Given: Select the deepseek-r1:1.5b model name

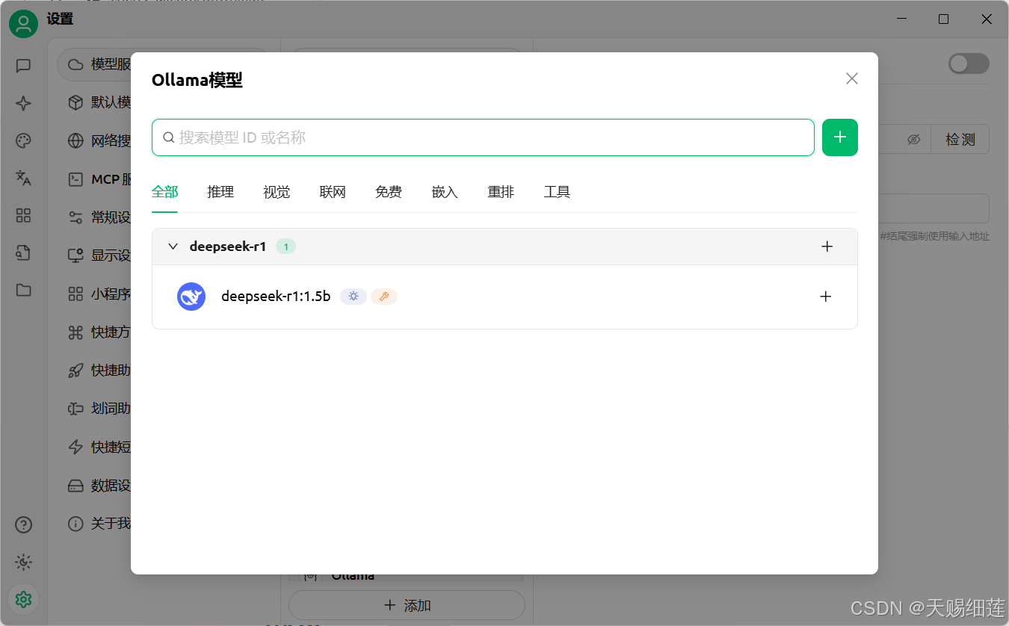Looking at the screenshot, I should [276, 297].
